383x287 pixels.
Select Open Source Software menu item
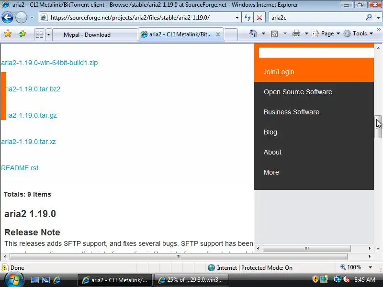pyautogui.click(x=298, y=92)
